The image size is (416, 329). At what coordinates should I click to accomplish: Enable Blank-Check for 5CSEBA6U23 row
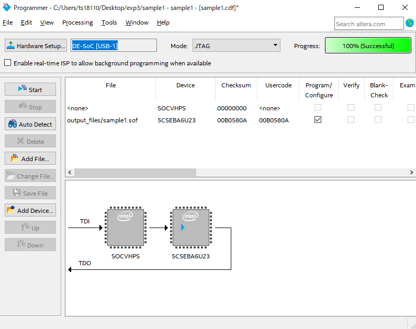(x=378, y=120)
